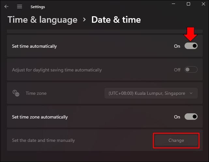Click the Adjust for daylight saving time label

point(57,70)
